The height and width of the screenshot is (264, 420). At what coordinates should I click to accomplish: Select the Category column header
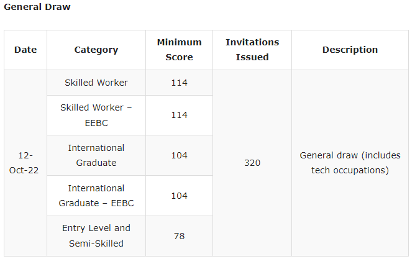(96, 50)
